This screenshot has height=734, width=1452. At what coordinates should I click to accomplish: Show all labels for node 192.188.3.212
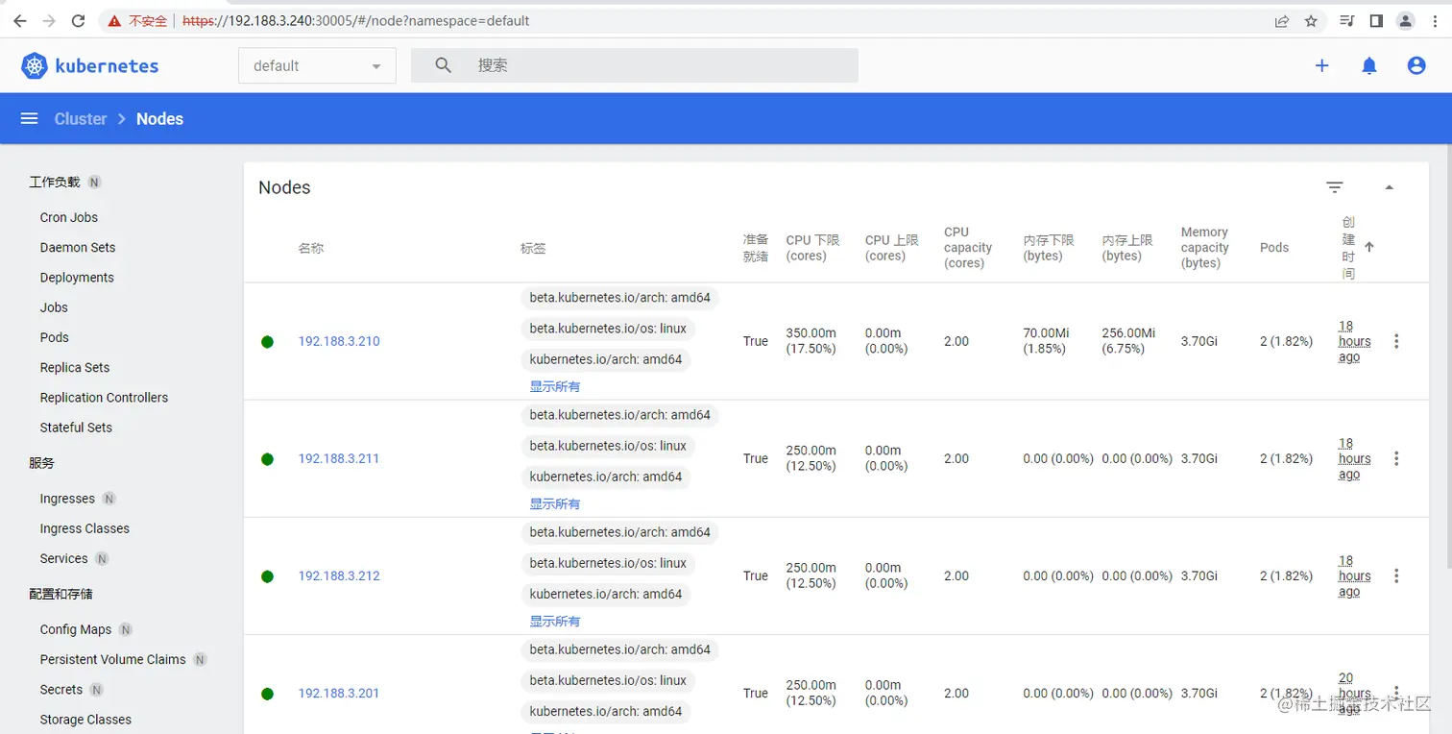[555, 621]
